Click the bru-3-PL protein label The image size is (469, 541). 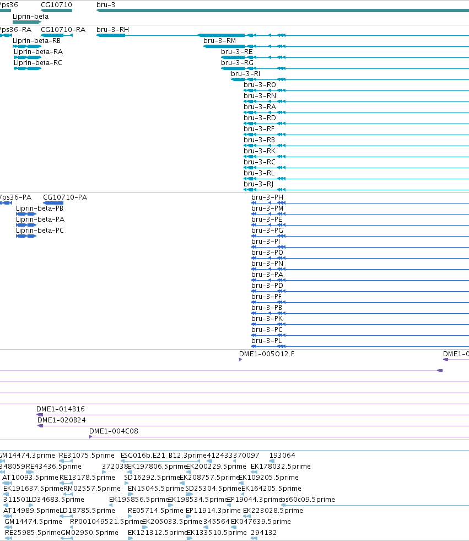click(x=267, y=341)
